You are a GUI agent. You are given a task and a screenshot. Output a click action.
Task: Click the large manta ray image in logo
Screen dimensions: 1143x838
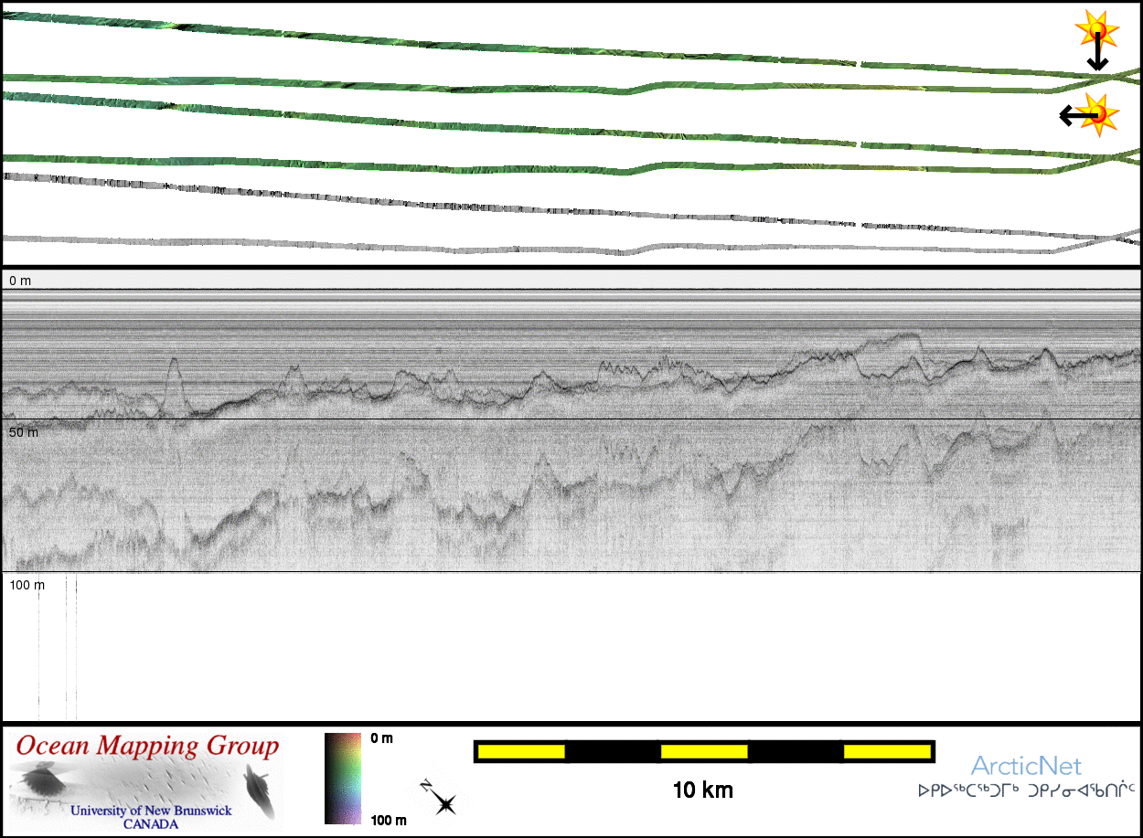point(44,780)
